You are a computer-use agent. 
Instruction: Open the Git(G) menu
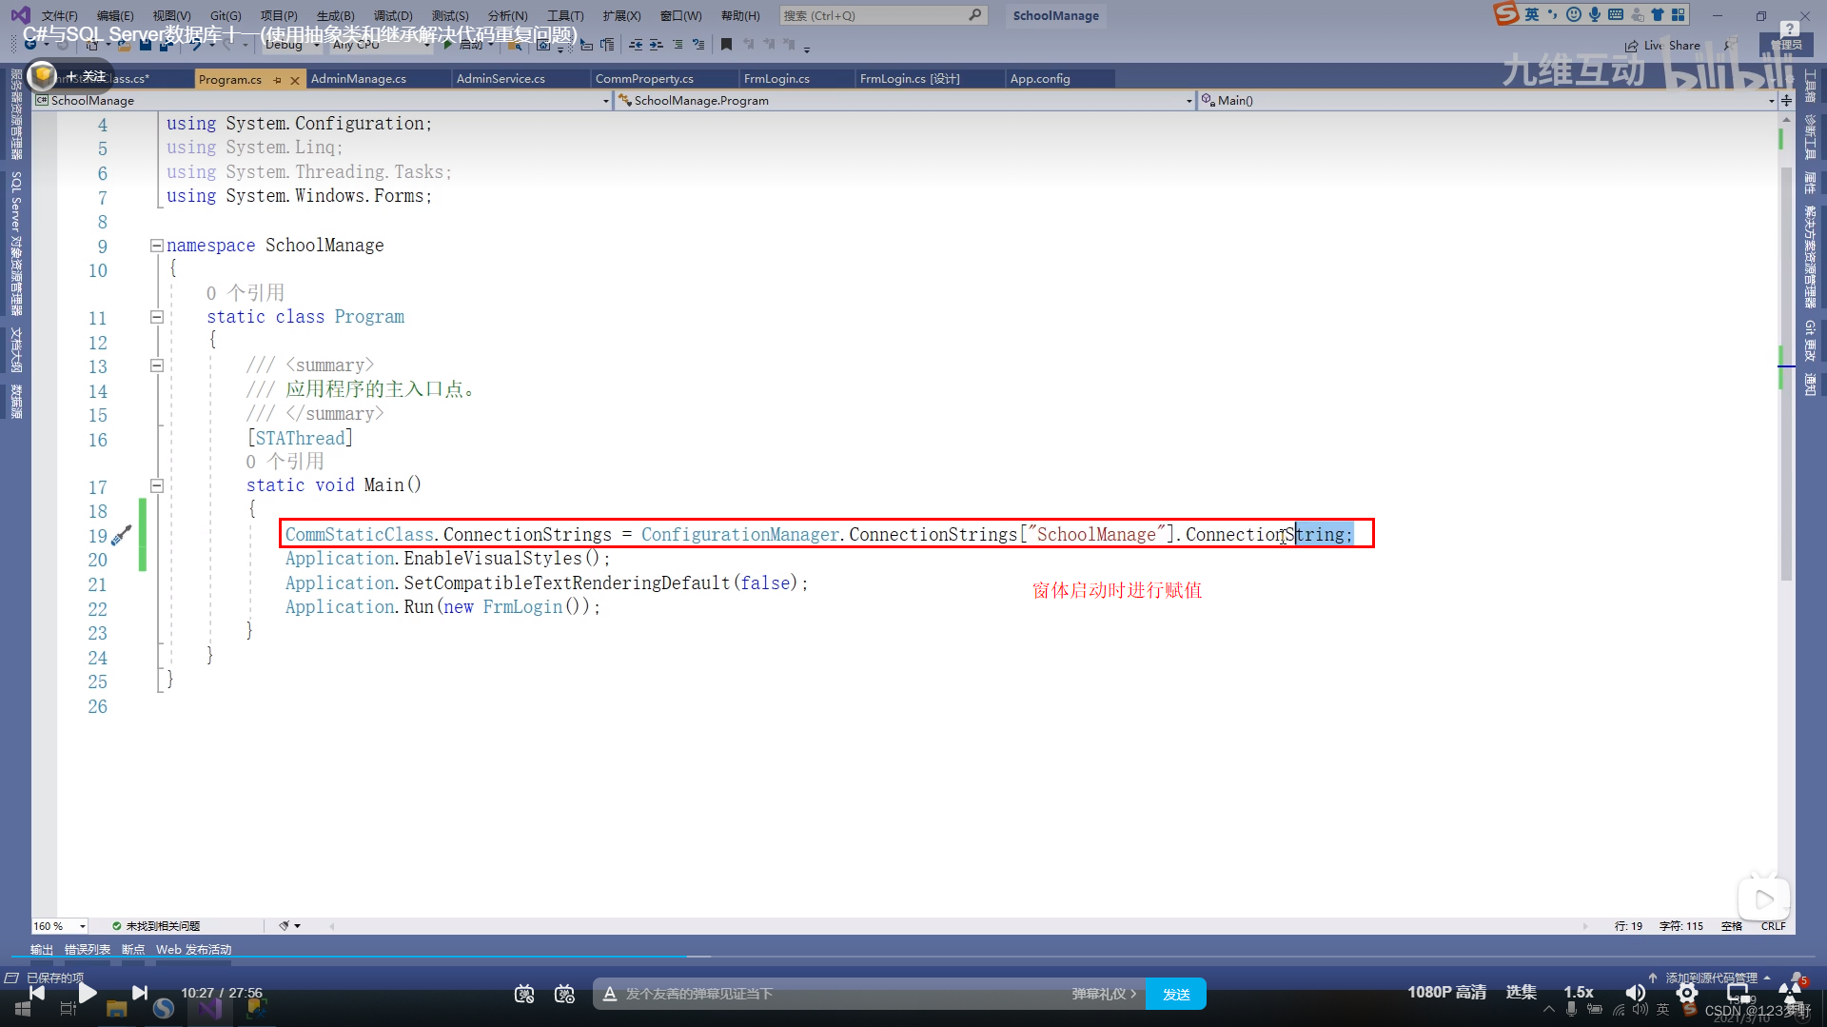[x=226, y=15]
